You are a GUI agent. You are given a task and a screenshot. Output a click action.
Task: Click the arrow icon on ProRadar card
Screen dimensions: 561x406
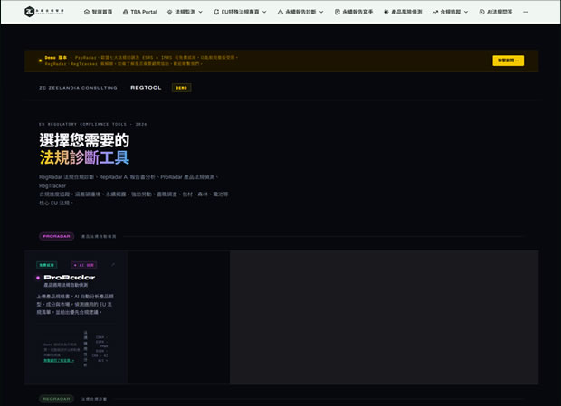(113, 264)
